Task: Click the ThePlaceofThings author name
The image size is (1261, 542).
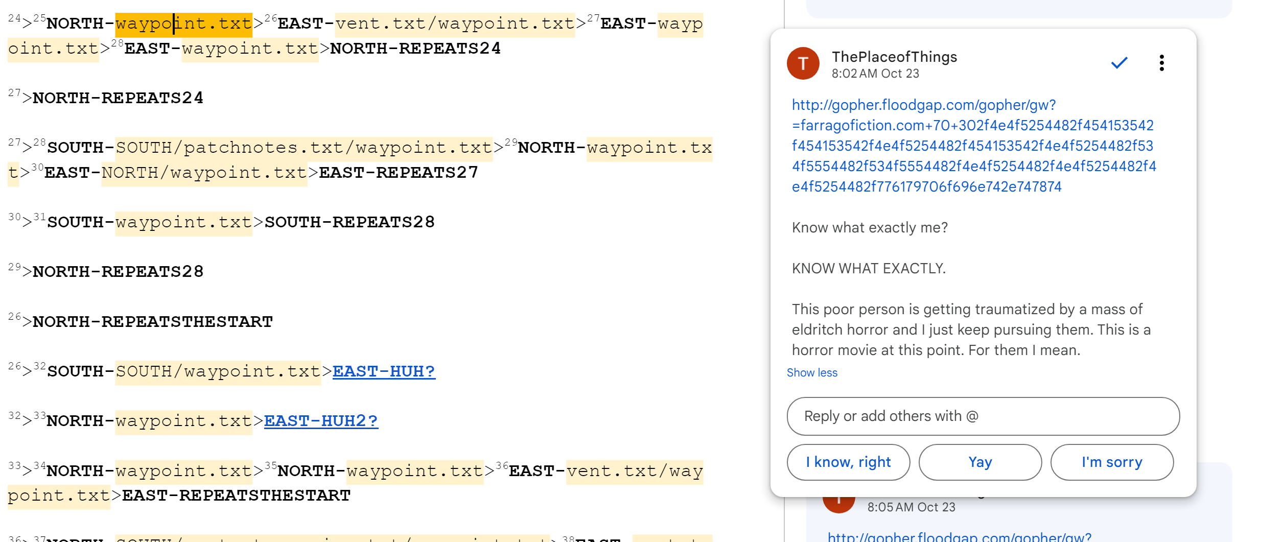Action: [894, 57]
